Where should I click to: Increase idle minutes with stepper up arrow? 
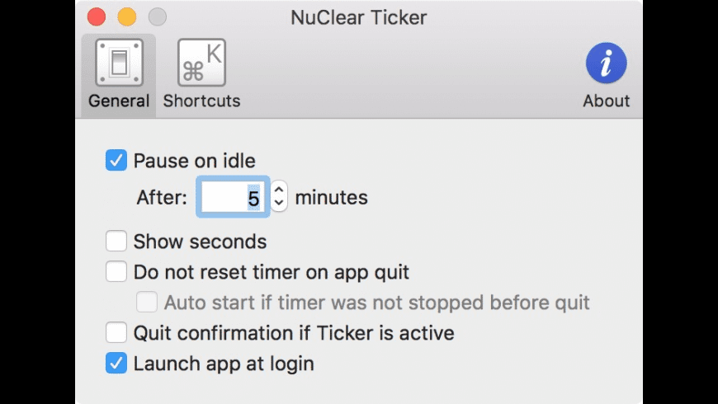279,189
